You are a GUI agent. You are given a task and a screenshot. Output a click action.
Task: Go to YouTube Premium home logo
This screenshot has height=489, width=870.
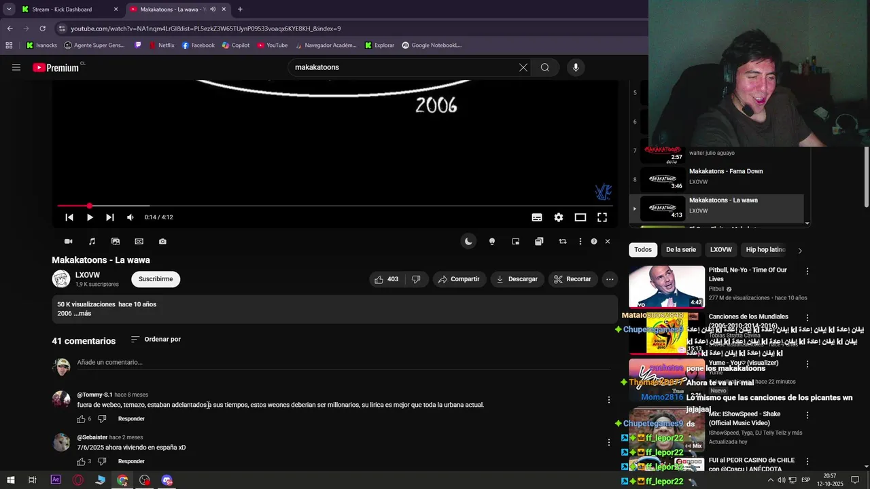pos(56,67)
